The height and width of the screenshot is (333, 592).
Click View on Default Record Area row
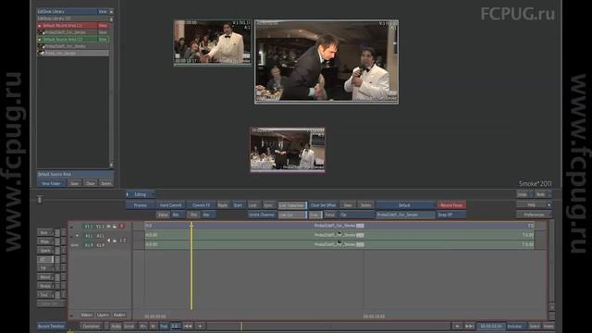click(103, 26)
